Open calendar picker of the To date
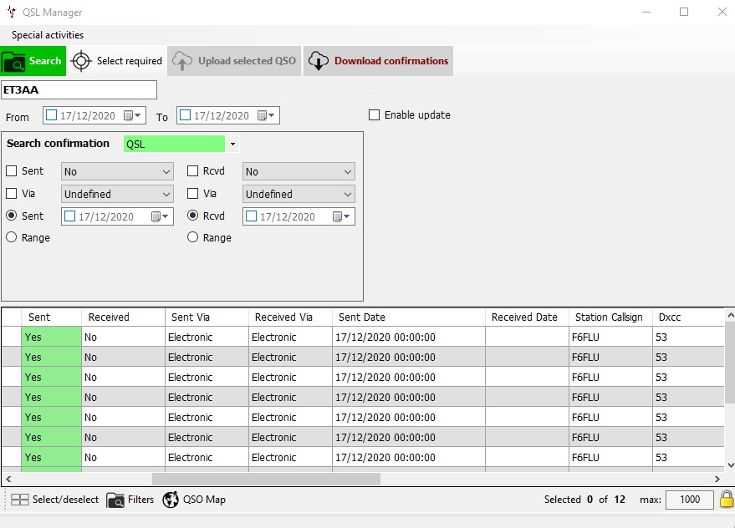The height and width of the screenshot is (528, 735). [x=266, y=116]
